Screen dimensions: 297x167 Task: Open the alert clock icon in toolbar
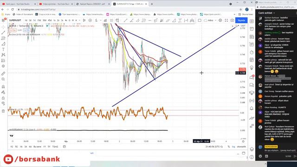pyautogui.click(x=117, y=20)
